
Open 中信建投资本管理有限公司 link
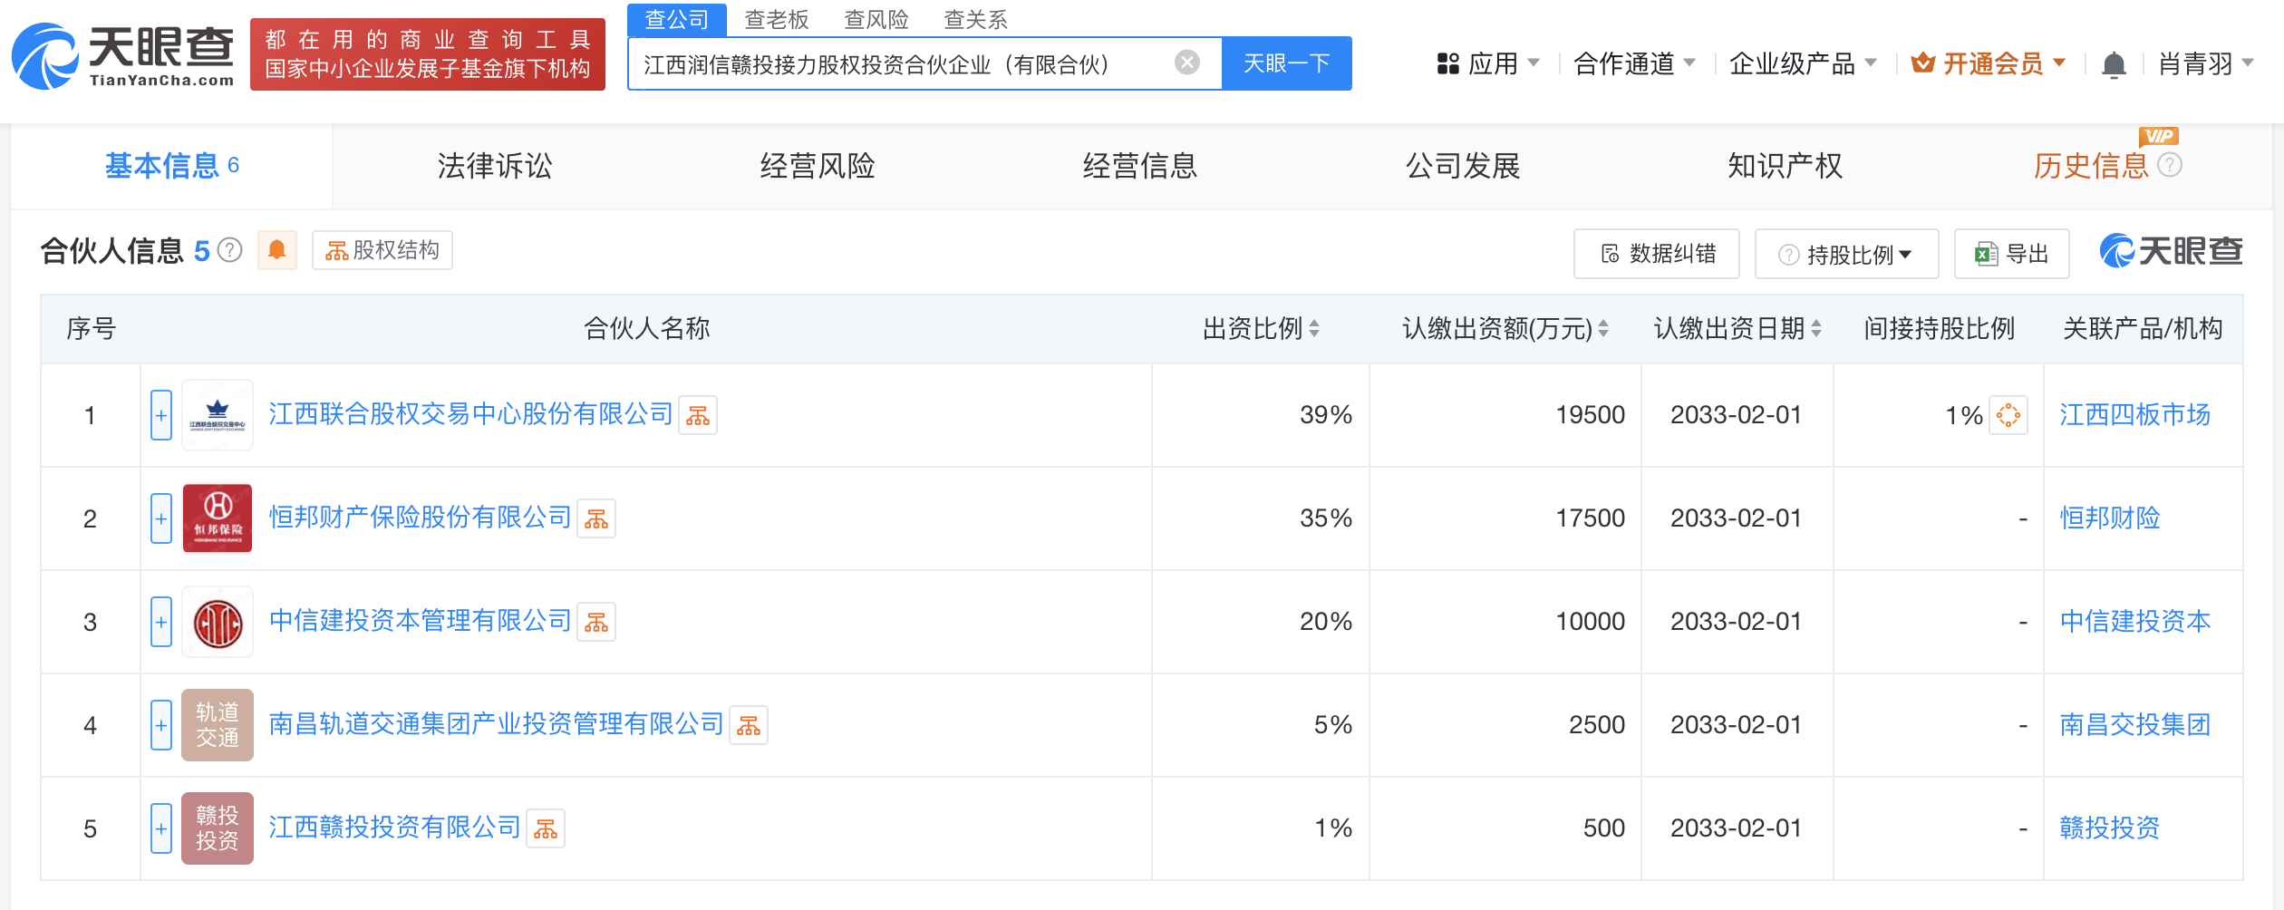click(x=420, y=621)
